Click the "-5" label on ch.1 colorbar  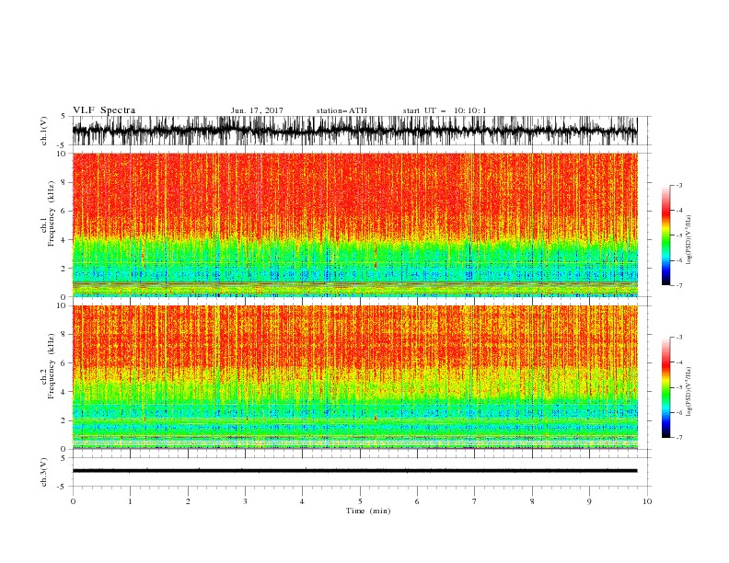(679, 236)
